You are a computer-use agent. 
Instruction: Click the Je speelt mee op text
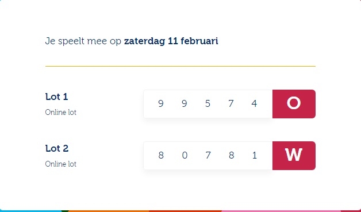click(83, 41)
